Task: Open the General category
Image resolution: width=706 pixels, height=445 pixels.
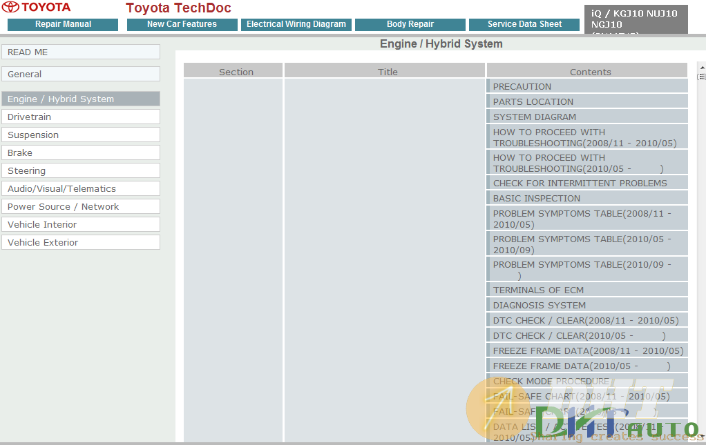Action: pyautogui.click(x=81, y=74)
